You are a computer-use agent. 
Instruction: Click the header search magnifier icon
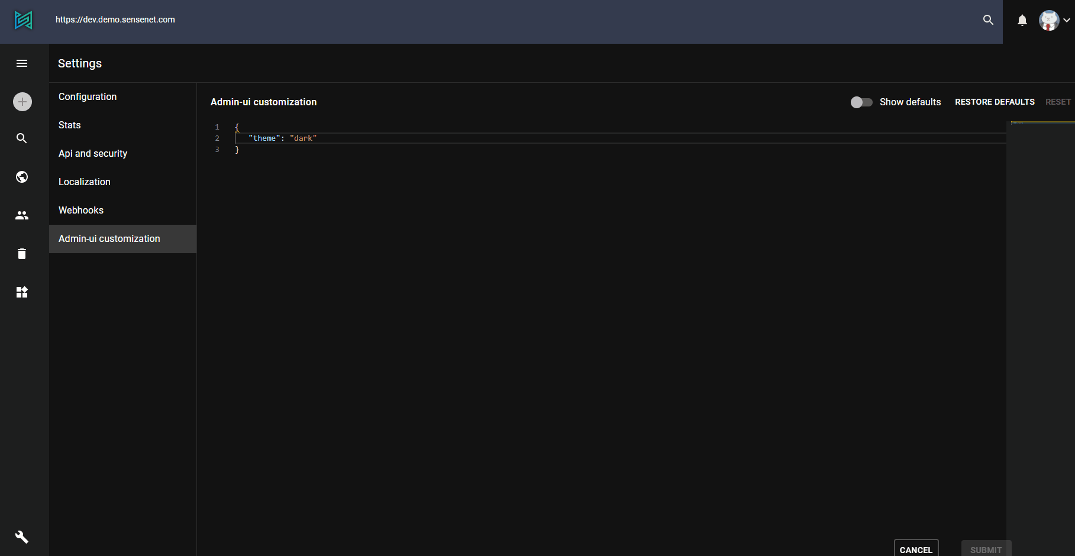tap(988, 20)
